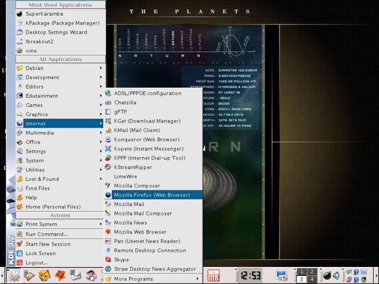Image resolution: width=379 pixels, height=284 pixels.
Task: Click the digital clock in the panel
Action: tap(251, 275)
